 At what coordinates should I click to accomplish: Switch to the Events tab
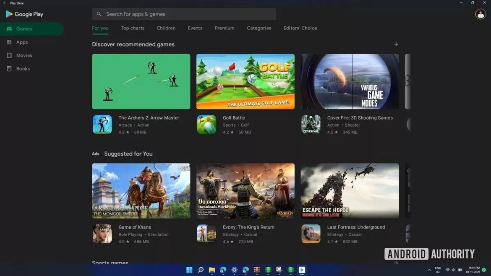pyautogui.click(x=195, y=28)
